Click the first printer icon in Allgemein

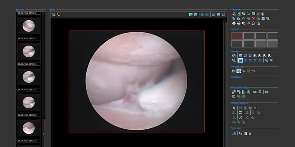[234, 23]
